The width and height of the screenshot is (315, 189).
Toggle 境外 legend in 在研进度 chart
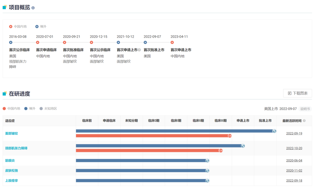[30, 108]
